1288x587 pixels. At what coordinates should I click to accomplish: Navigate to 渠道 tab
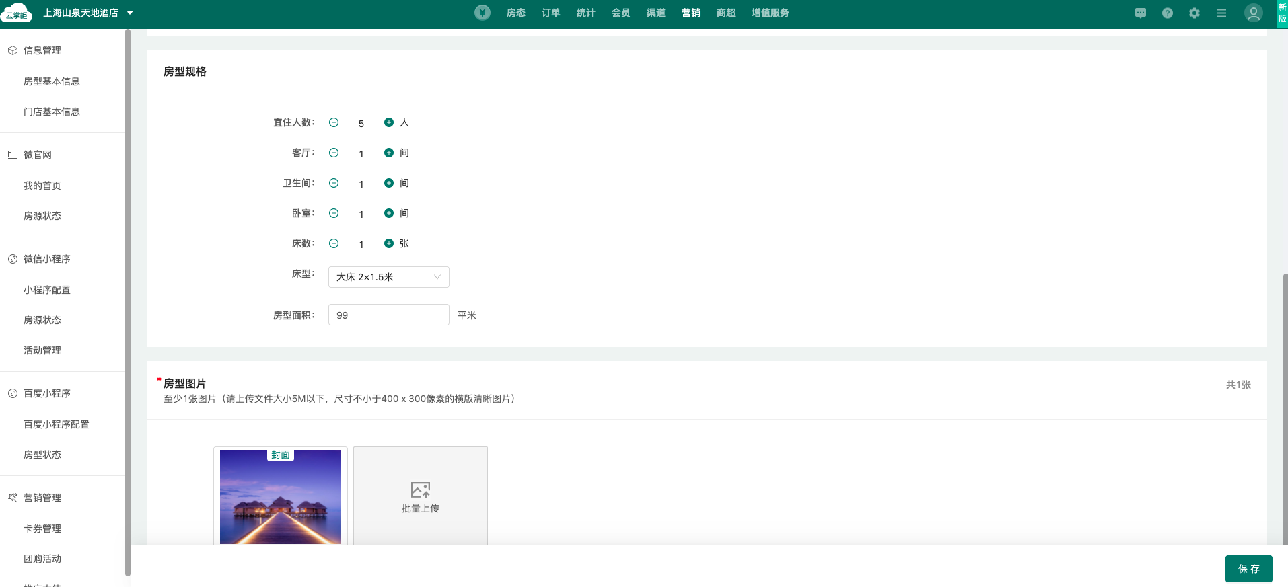(656, 13)
